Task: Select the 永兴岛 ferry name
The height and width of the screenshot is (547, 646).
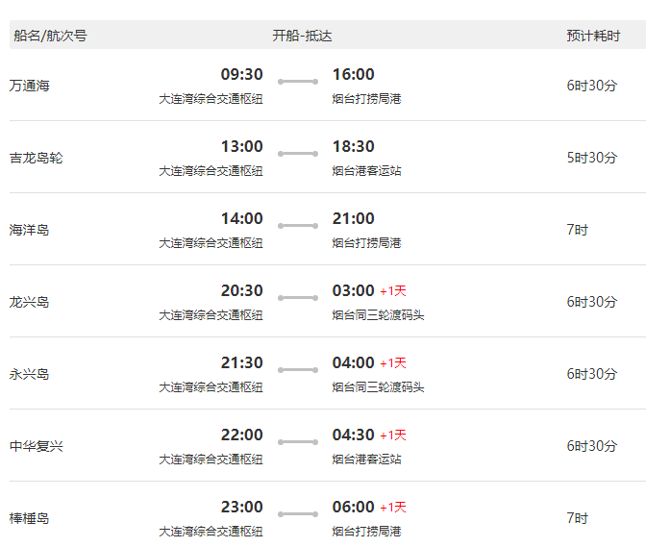Action: click(29, 374)
